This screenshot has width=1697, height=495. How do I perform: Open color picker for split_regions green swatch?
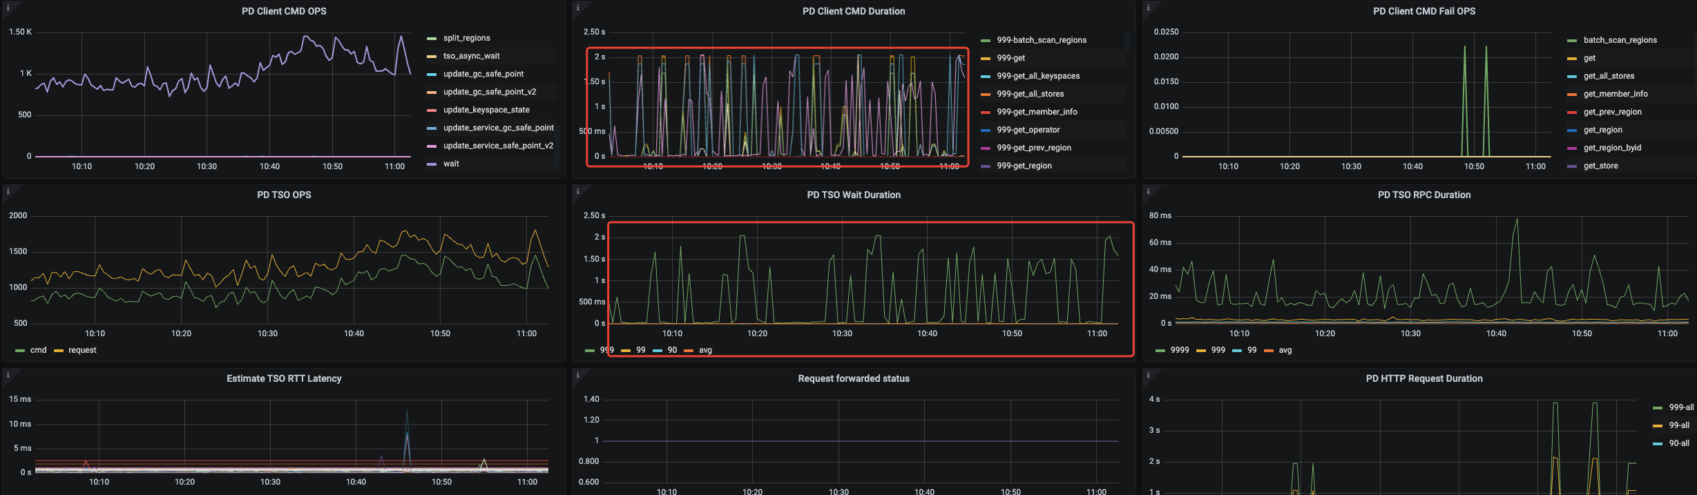432,39
